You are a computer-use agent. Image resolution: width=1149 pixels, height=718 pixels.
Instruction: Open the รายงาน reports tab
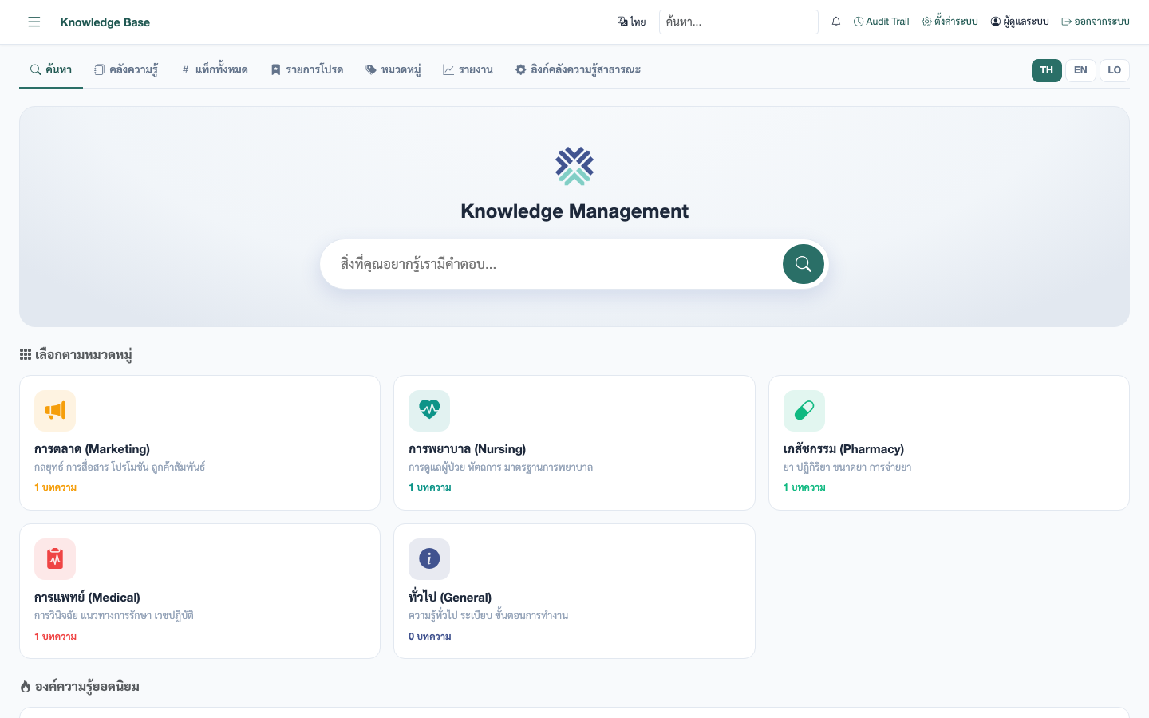coord(468,70)
